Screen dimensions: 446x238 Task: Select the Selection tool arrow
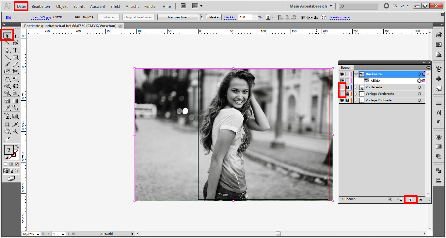coord(7,35)
